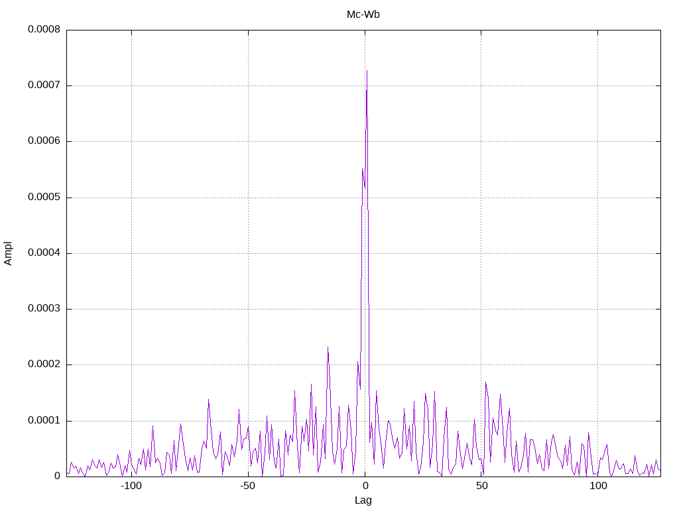Click the 50 x-axis tick label
This screenshot has height=509, width=679.
click(x=481, y=486)
